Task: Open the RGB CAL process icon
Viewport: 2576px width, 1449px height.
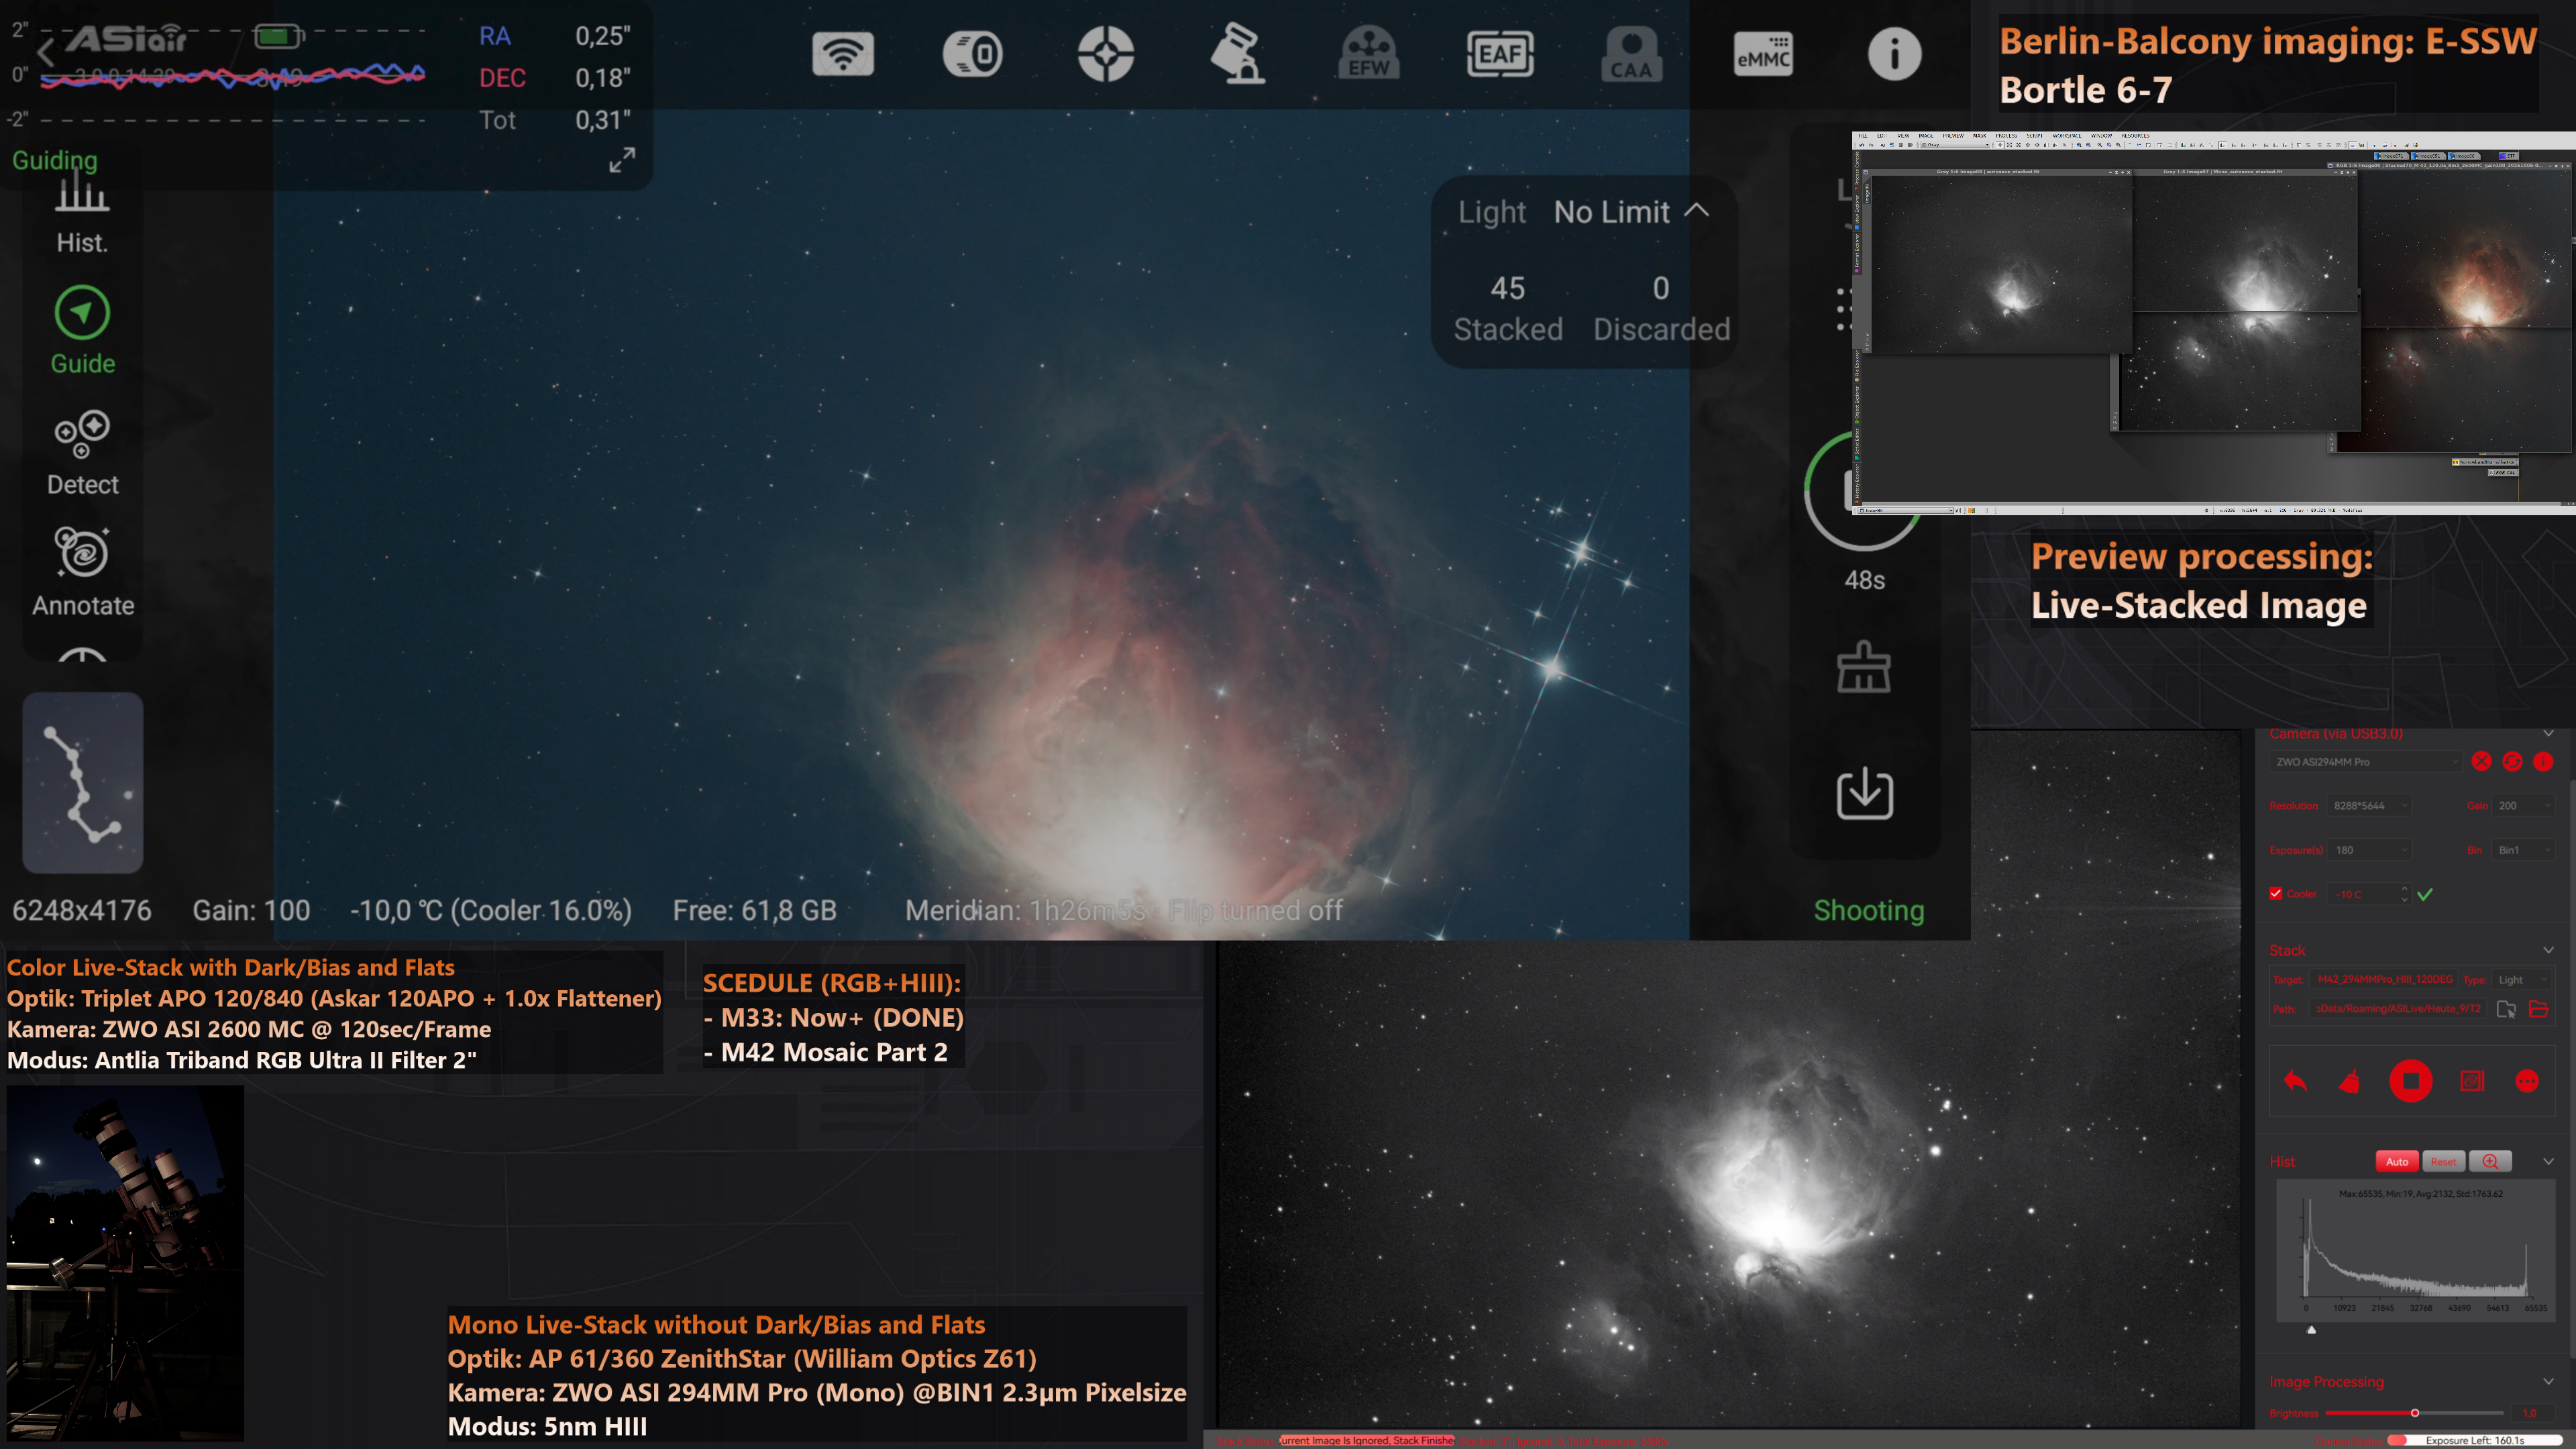Action: coord(2503,472)
